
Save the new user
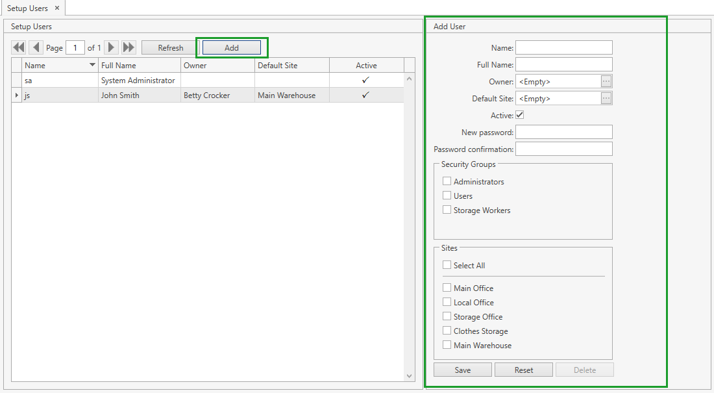pyautogui.click(x=463, y=370)
